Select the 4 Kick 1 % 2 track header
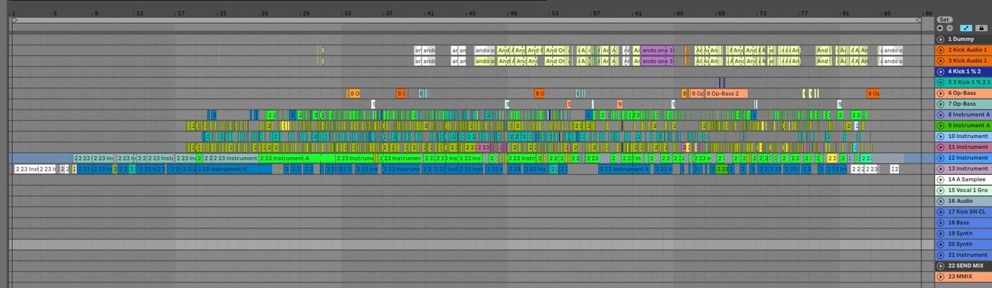 [963, 71]
